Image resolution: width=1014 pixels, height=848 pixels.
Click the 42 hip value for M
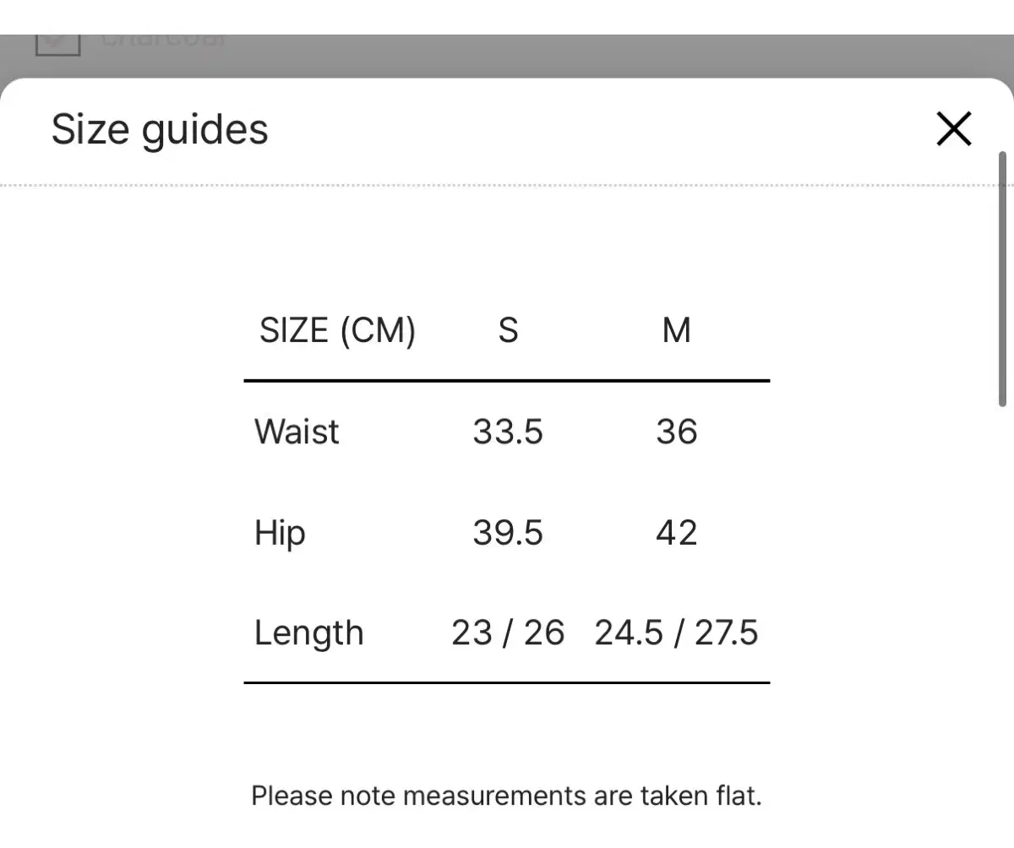[x=677, y=533]
